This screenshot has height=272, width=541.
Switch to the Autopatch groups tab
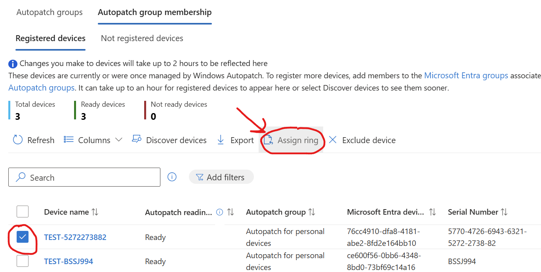point(50,12)
